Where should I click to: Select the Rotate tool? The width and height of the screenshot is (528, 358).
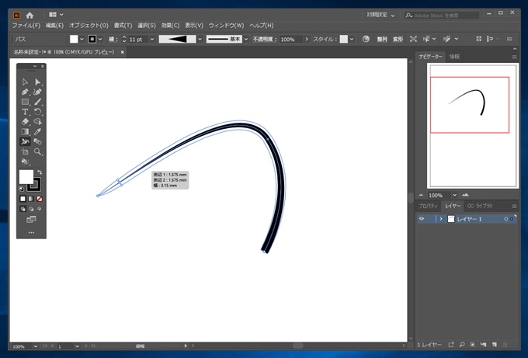pyautogui.click(x=38, y=112)
